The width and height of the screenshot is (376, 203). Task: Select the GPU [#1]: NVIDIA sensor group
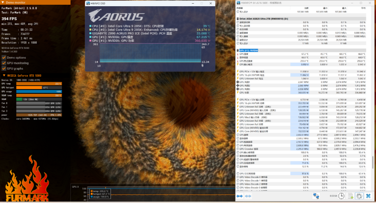coord(249,50)
